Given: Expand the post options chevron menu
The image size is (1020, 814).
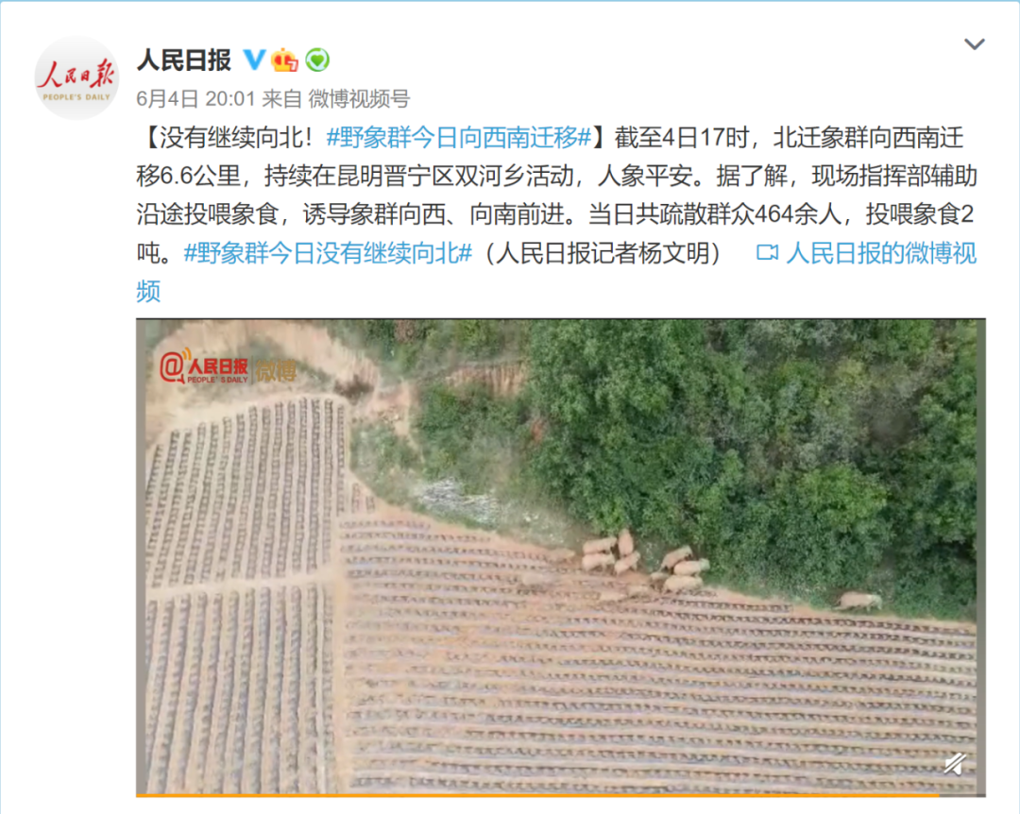Looking at the screenshot, I should coord(974,44).
